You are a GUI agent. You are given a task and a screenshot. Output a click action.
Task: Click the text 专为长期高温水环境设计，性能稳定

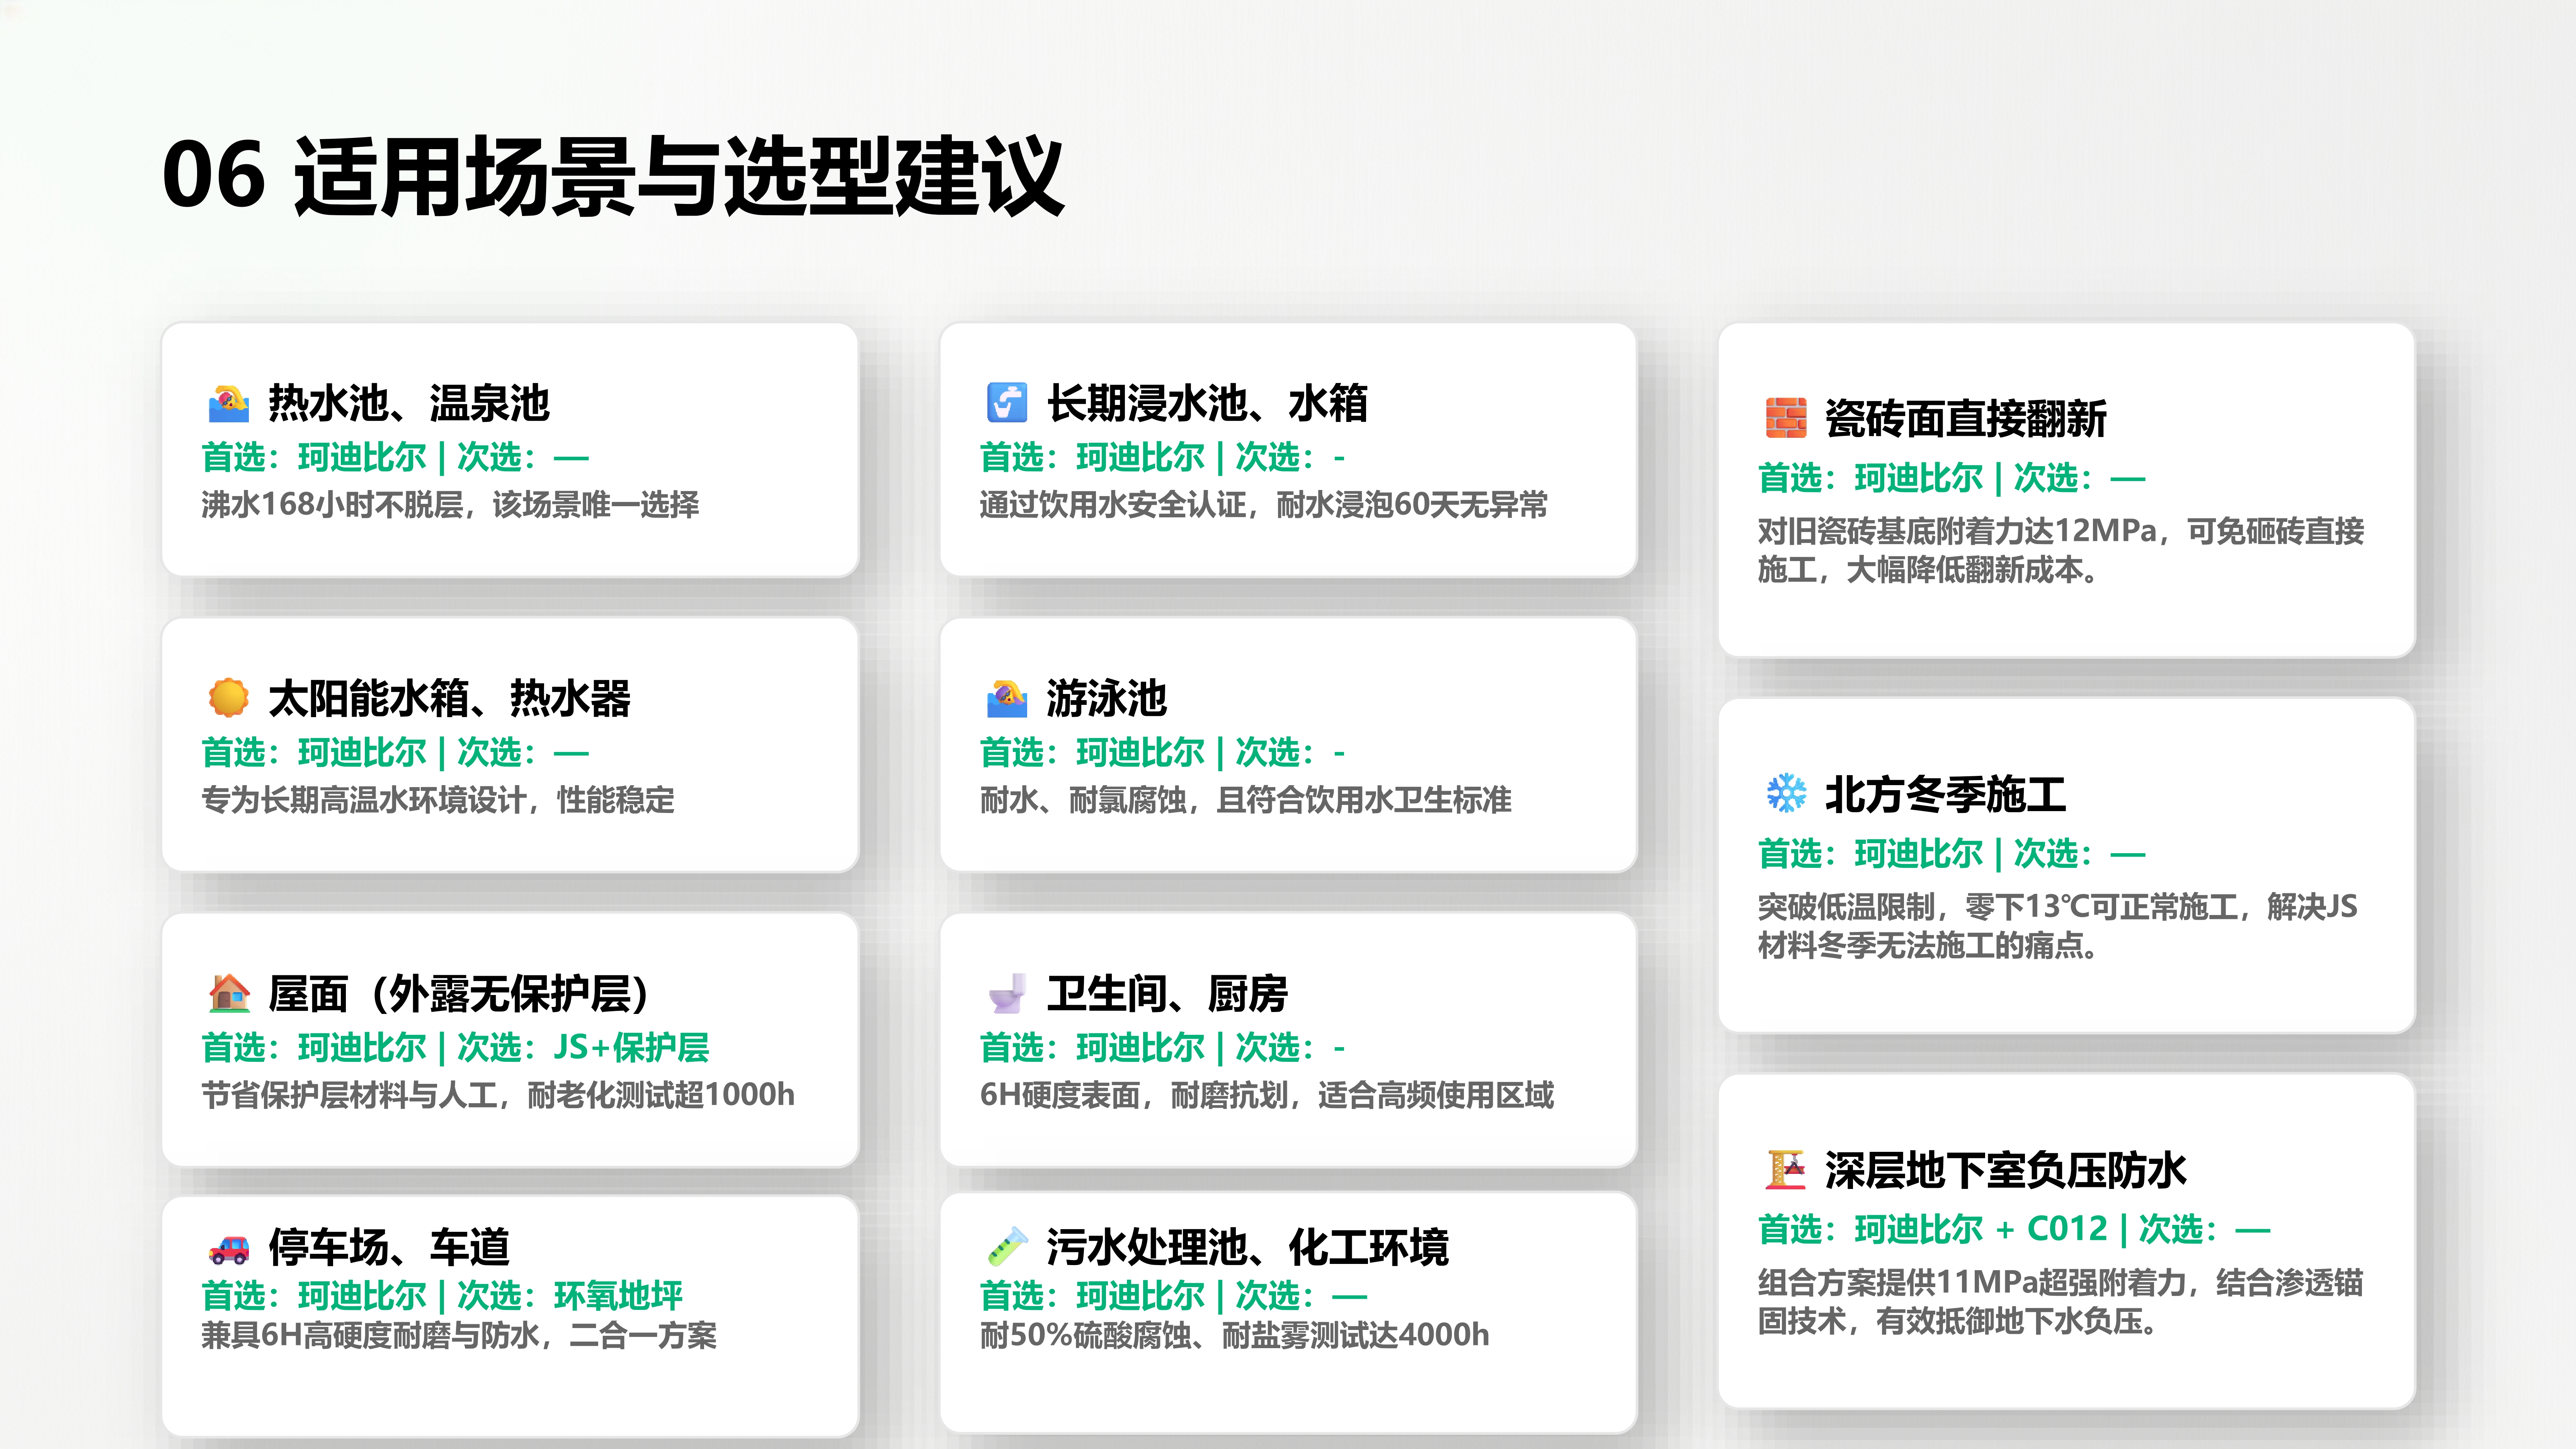pos(438,799)
